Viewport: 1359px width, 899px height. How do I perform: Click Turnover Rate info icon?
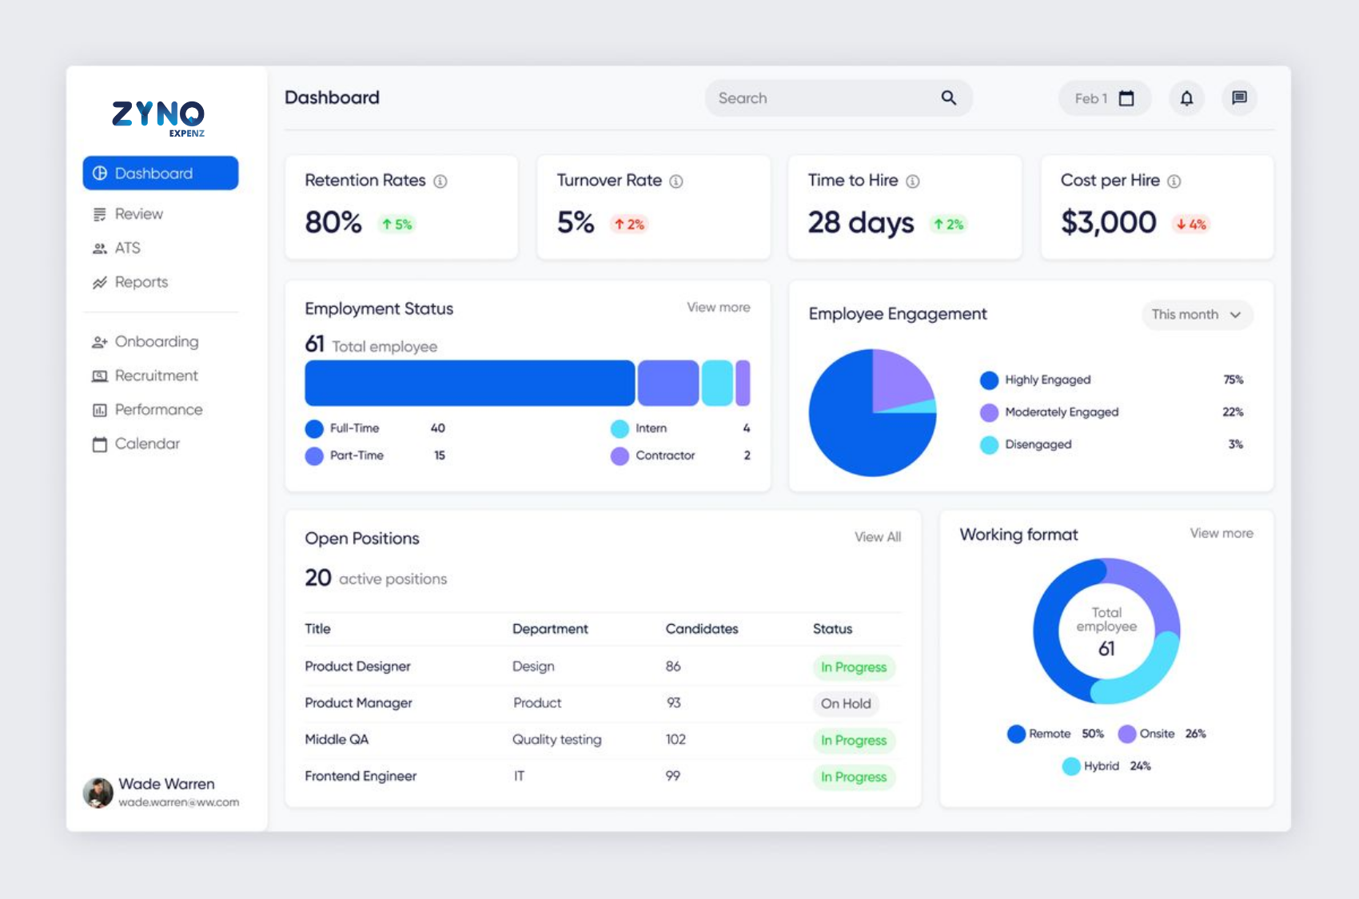(x=676, y=181)
